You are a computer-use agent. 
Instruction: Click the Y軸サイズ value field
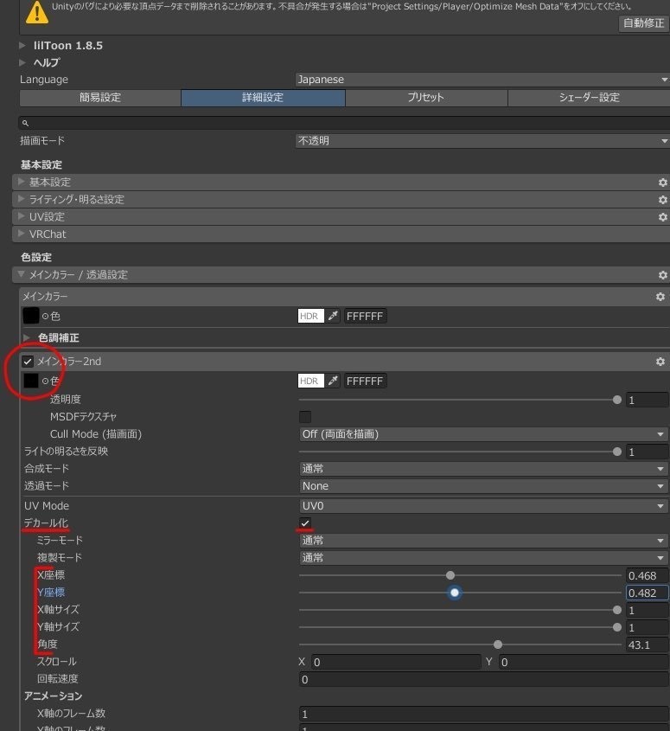(648, 627)
